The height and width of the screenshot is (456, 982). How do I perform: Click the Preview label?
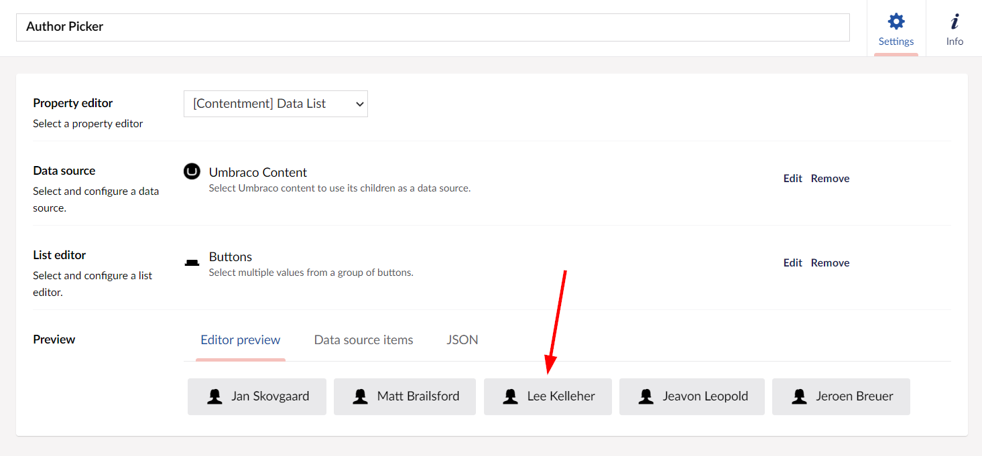[x=54, y=339]
